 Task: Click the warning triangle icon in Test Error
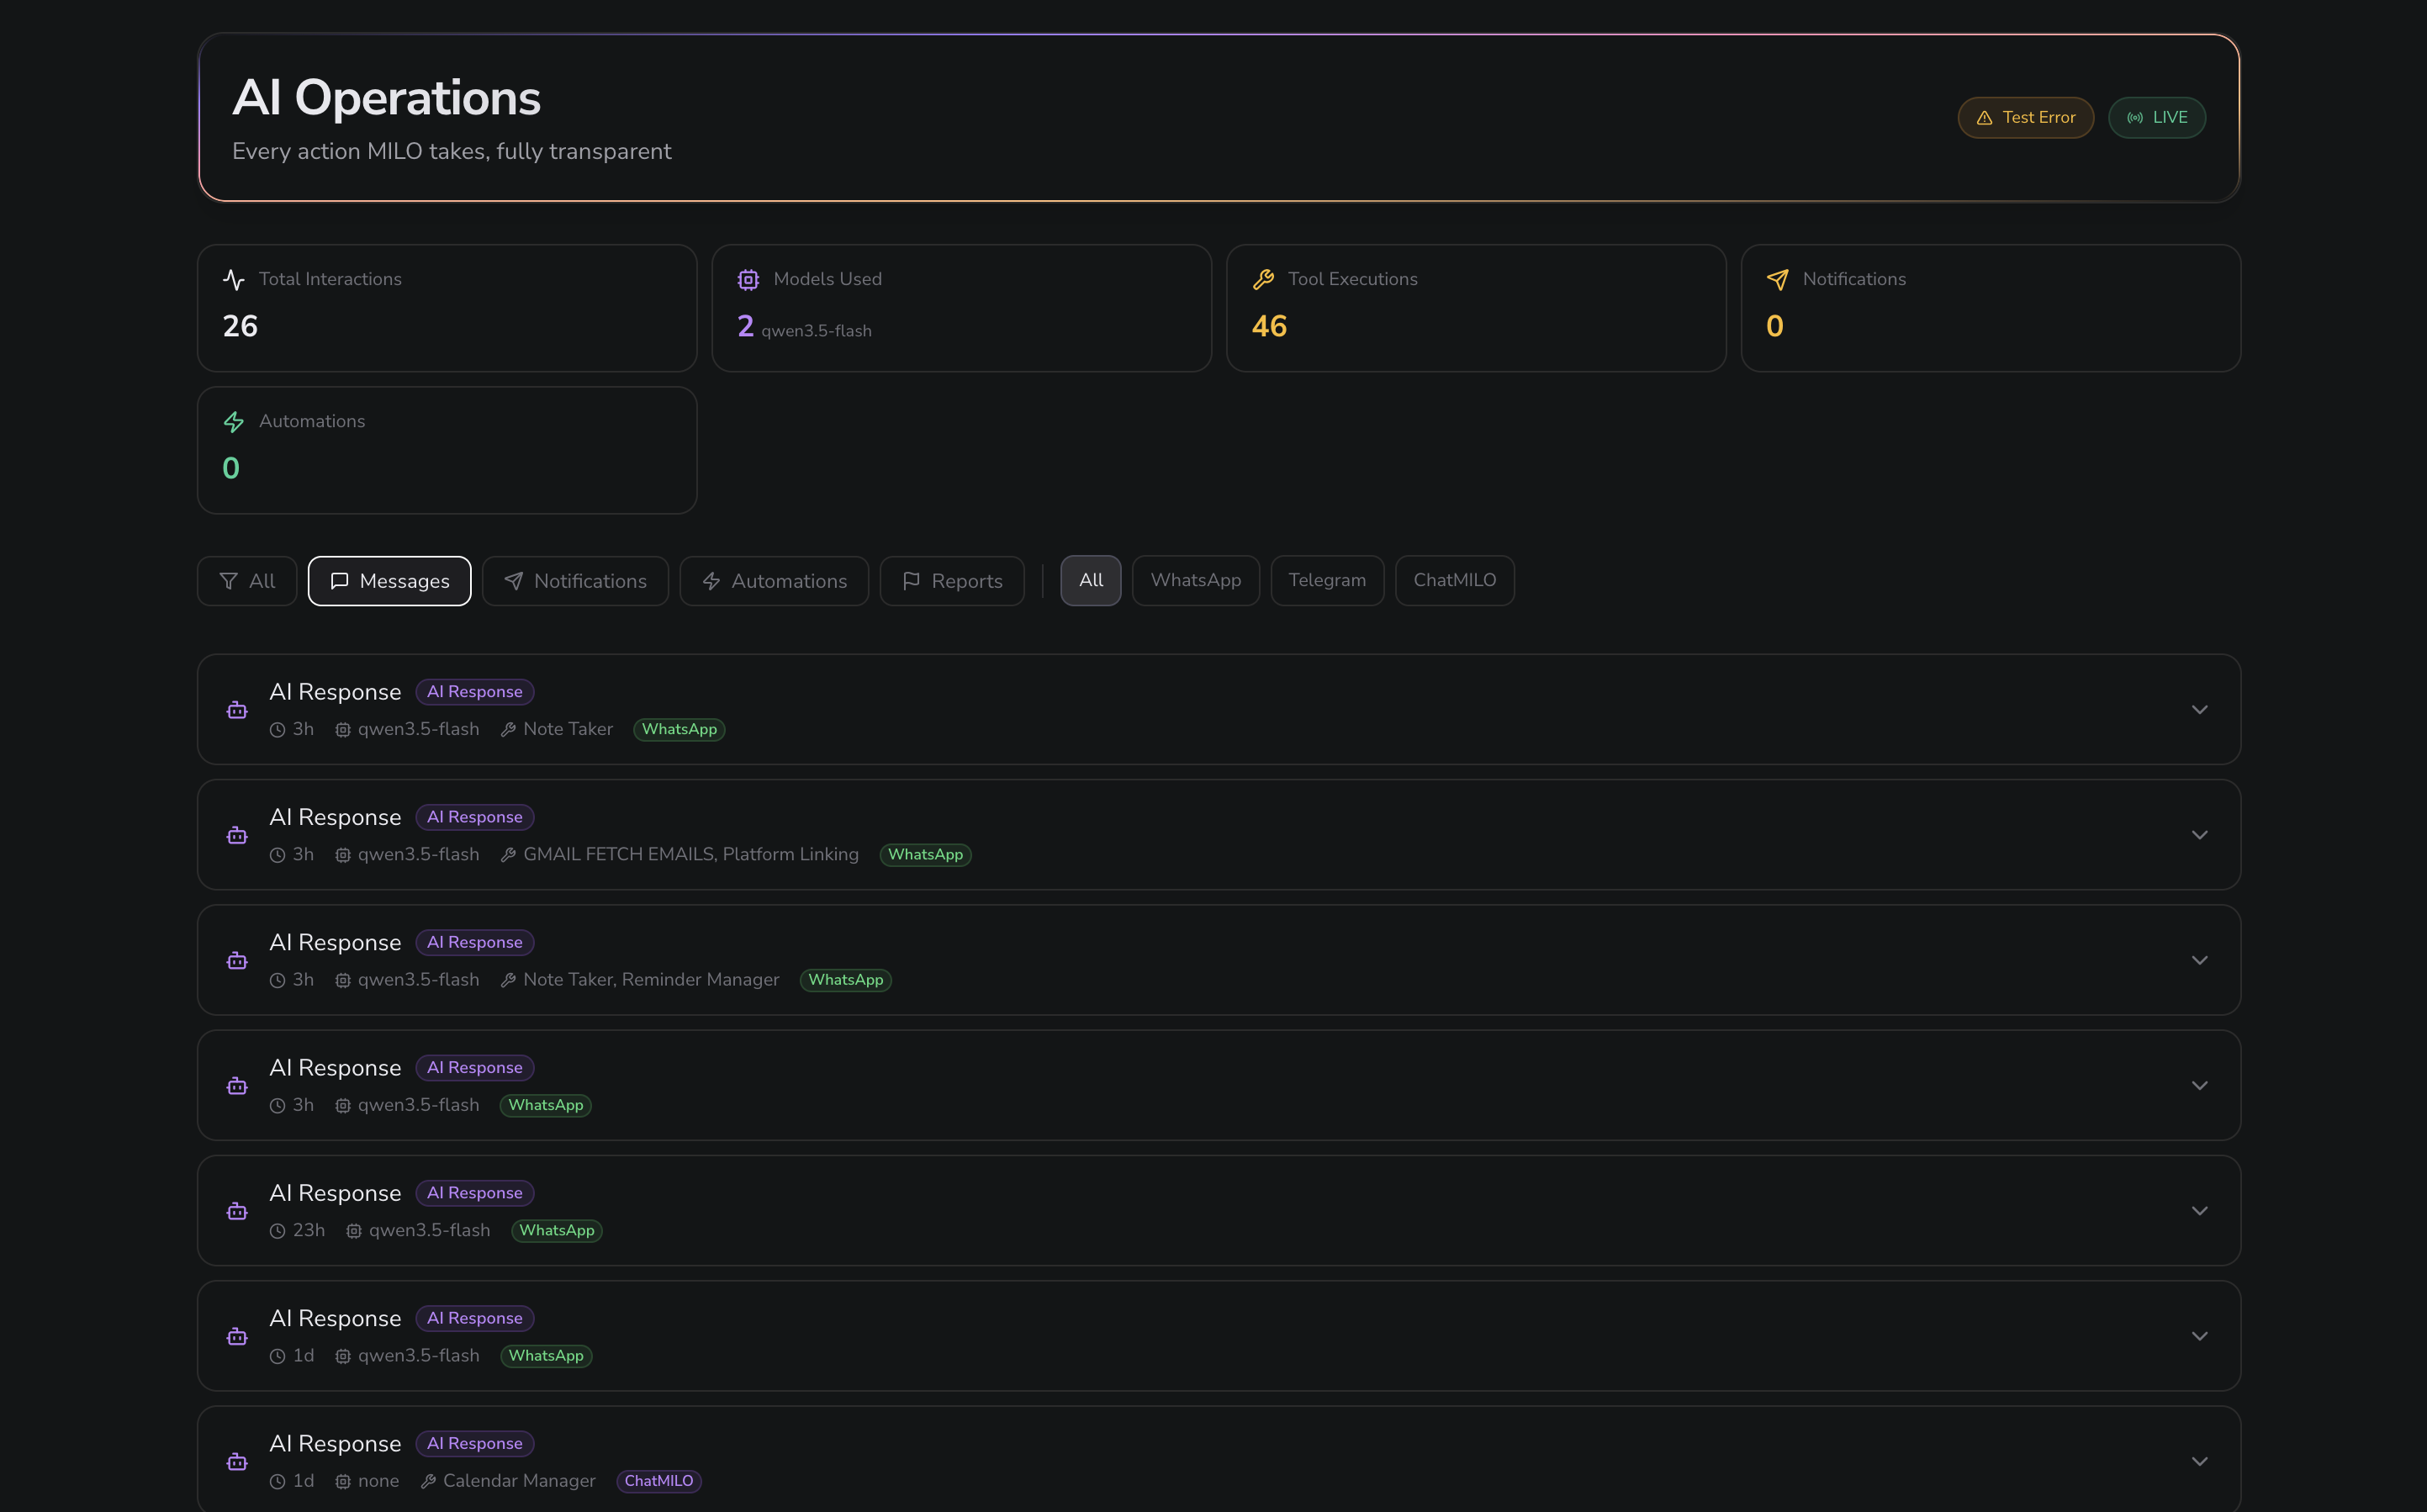[x=1984, y=118]
